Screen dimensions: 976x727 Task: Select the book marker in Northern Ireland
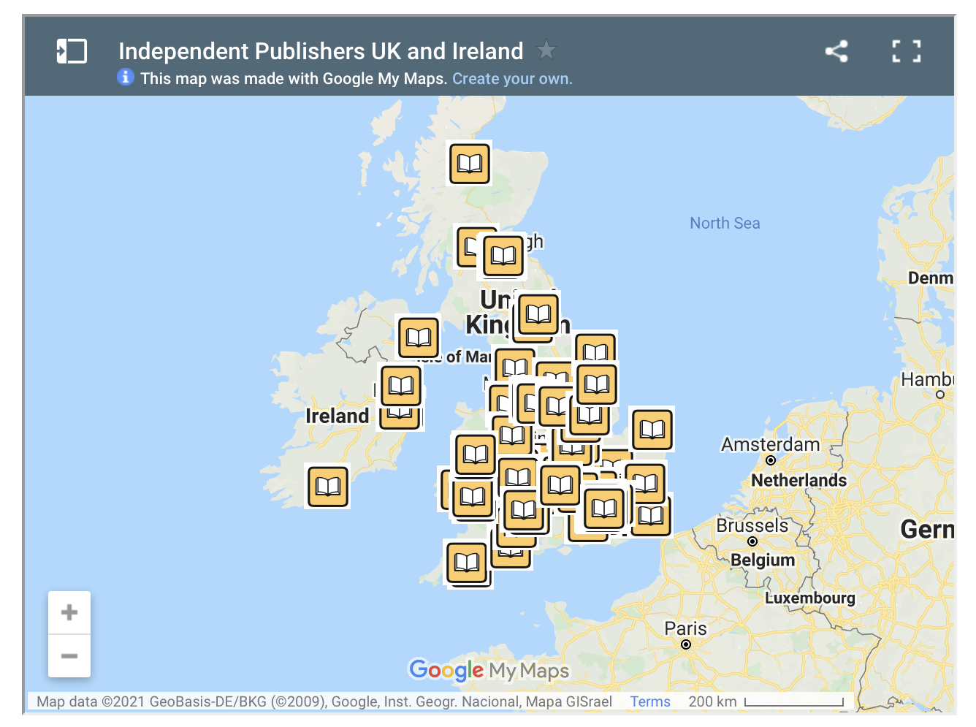click(419, 337)
